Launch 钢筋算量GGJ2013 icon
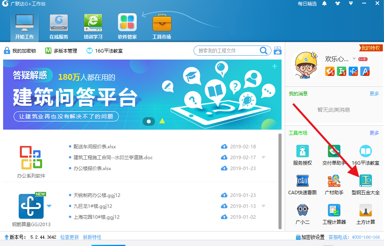384x246 pixels. (x=31, y=206)
